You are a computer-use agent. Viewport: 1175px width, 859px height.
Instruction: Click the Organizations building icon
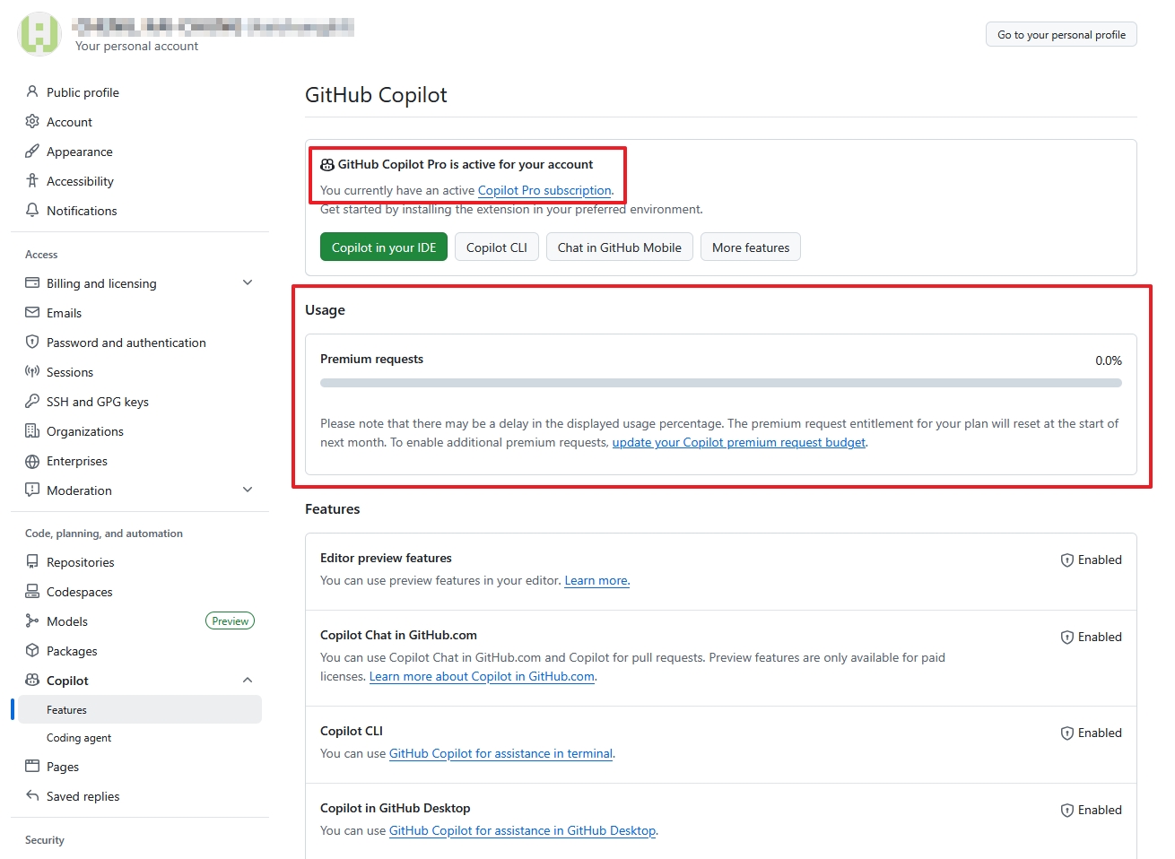pyautogui.click(x=32, y=430)
